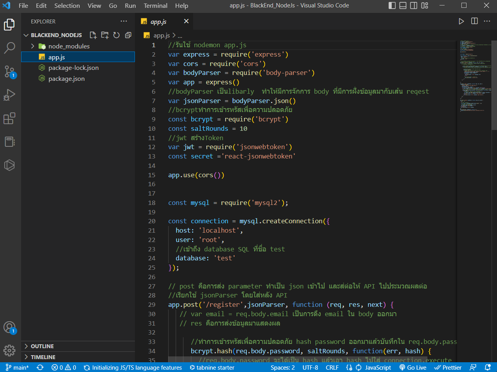Click line number 20 in gutter
Viewport: 497px width, 372px height.
pyautogui.click(x=152, y=221)
